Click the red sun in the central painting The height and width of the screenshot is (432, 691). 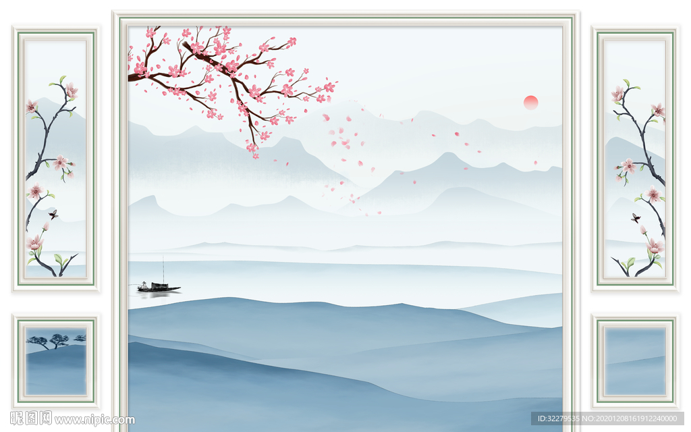[x=530, y=103]
